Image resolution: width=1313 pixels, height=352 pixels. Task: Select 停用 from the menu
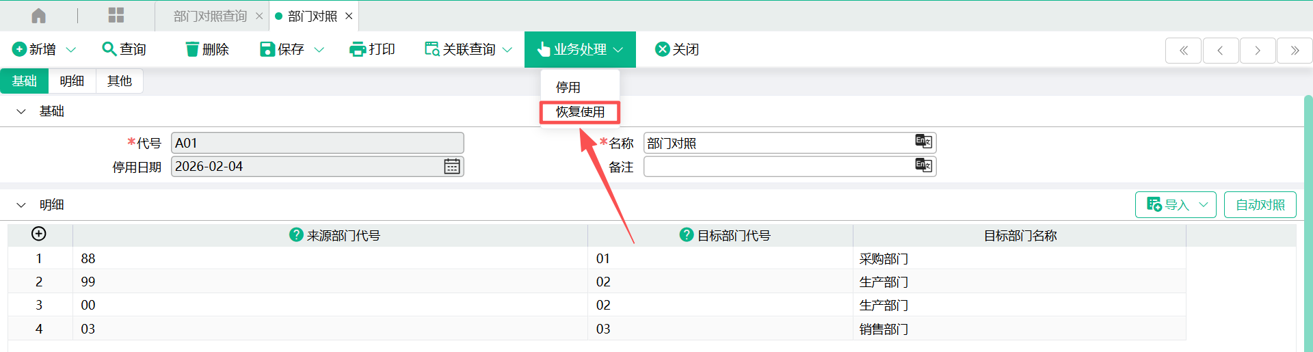(x=568, y=87)
